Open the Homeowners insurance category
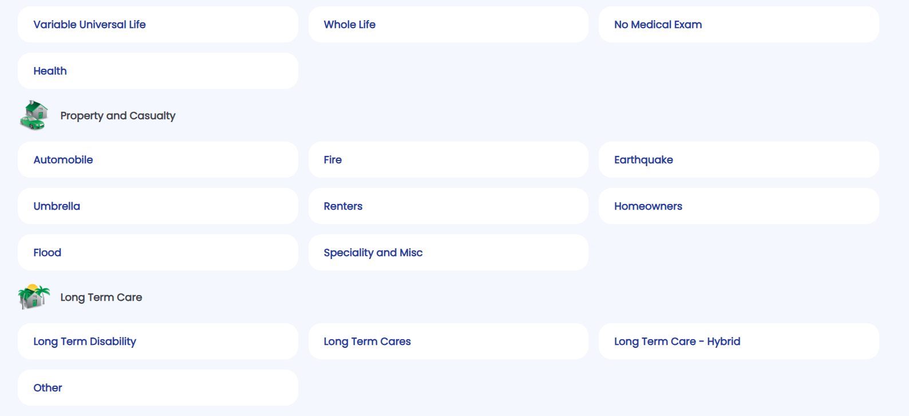 pyautogui.click(x=738, y=206)
